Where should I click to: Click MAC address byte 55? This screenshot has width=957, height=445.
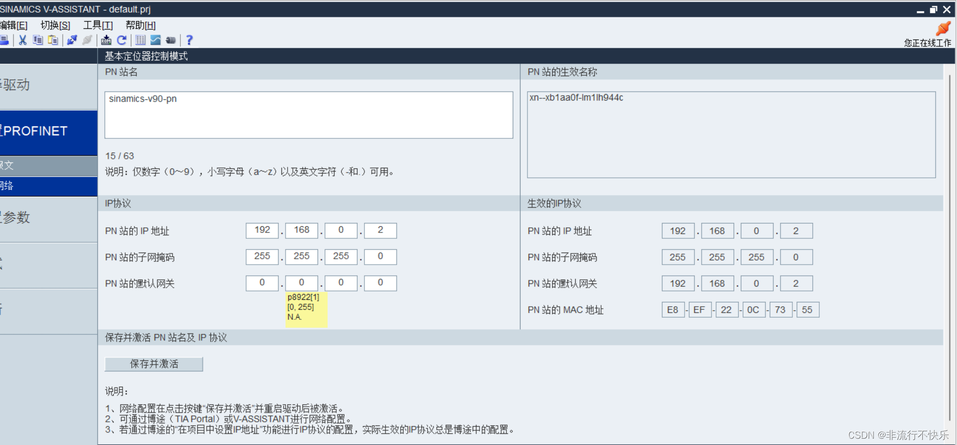coord(808,310)
